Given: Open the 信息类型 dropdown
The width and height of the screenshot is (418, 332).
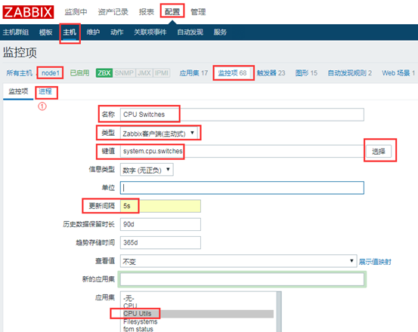Looking at the screenshot, I should pos(147,170).
